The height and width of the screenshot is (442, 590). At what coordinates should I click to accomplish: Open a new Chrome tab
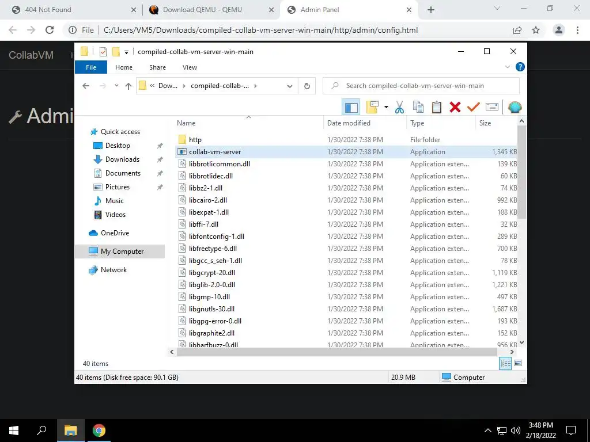pos(431,10)
